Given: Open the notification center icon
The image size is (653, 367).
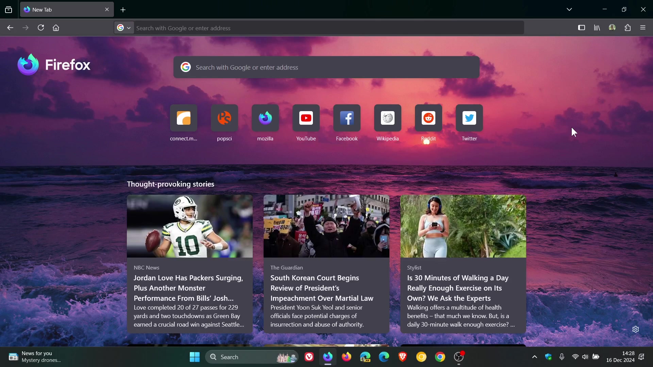Looking at the screenshot, I should (642, 357).
